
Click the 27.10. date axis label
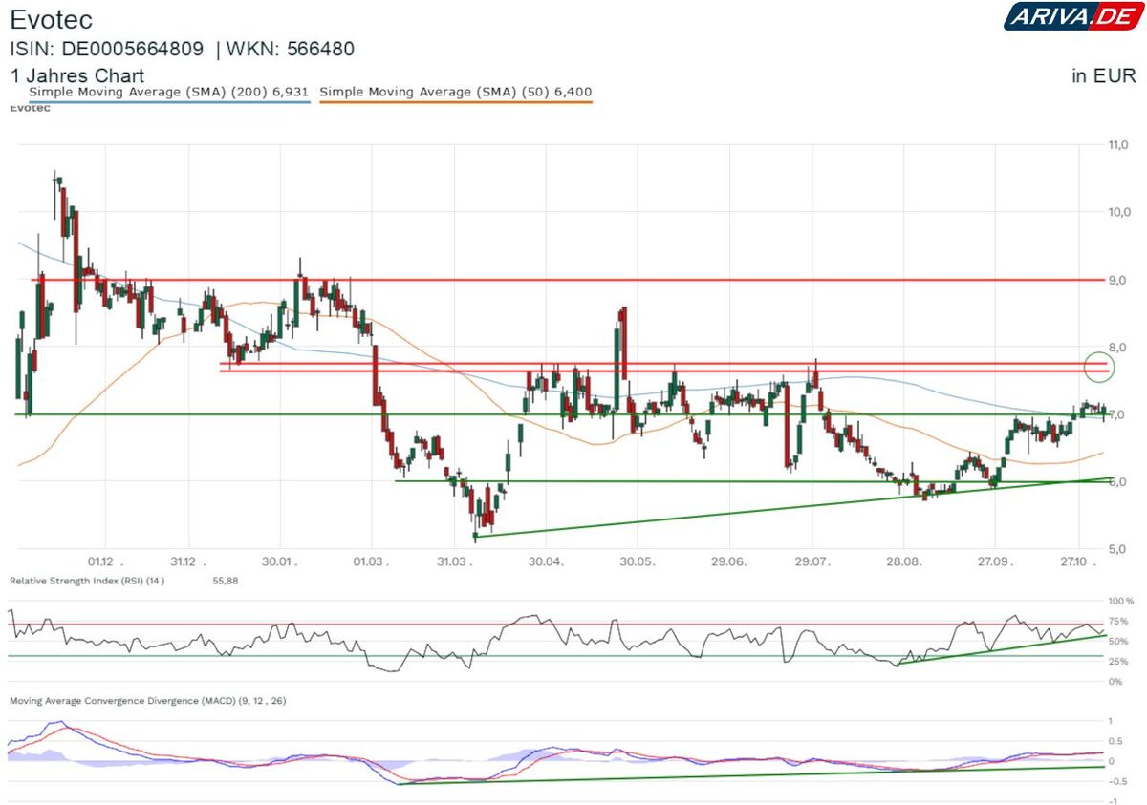[x=1078, y=562]
